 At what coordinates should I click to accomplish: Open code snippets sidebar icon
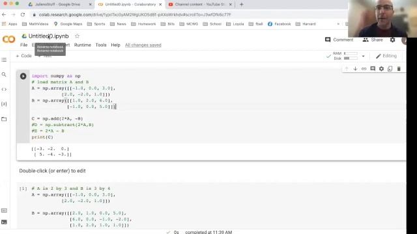tap(4, 90)
